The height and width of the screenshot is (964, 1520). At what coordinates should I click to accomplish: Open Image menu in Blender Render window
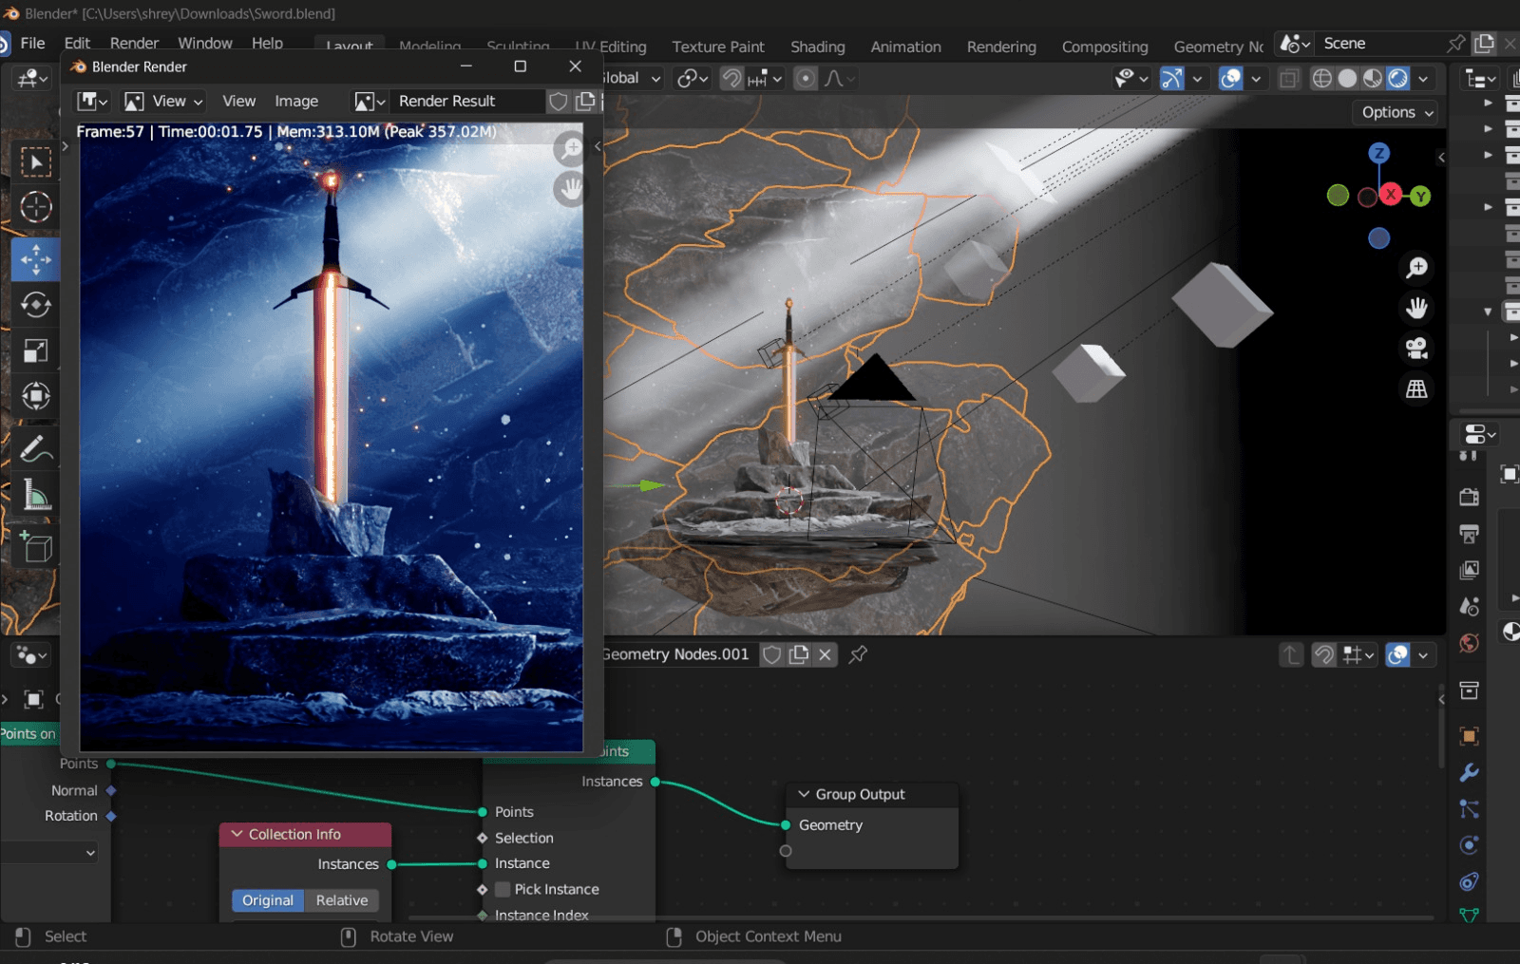point(295,101)
